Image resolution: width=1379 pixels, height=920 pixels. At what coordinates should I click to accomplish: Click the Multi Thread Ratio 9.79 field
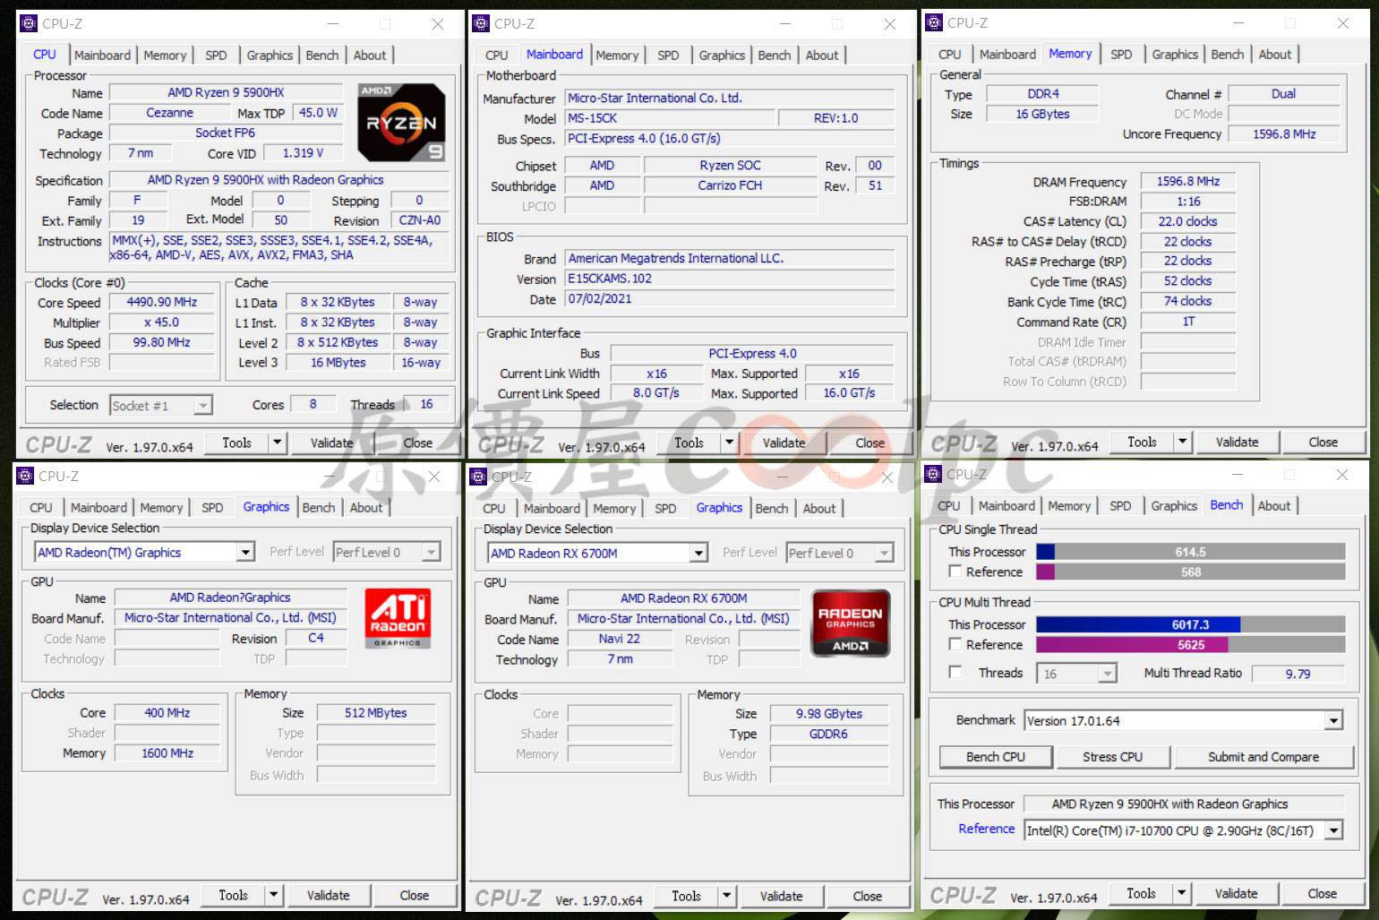click(x=1298, y=674)
